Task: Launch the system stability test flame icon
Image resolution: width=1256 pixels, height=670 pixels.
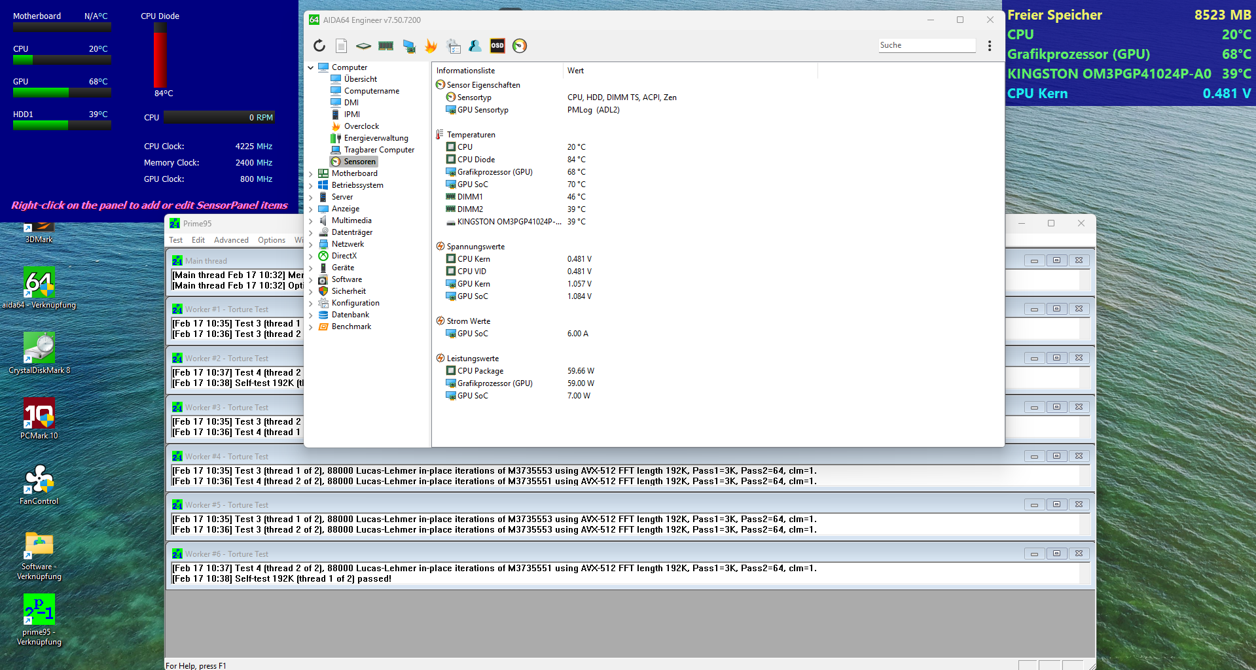Action: [431, 45]
